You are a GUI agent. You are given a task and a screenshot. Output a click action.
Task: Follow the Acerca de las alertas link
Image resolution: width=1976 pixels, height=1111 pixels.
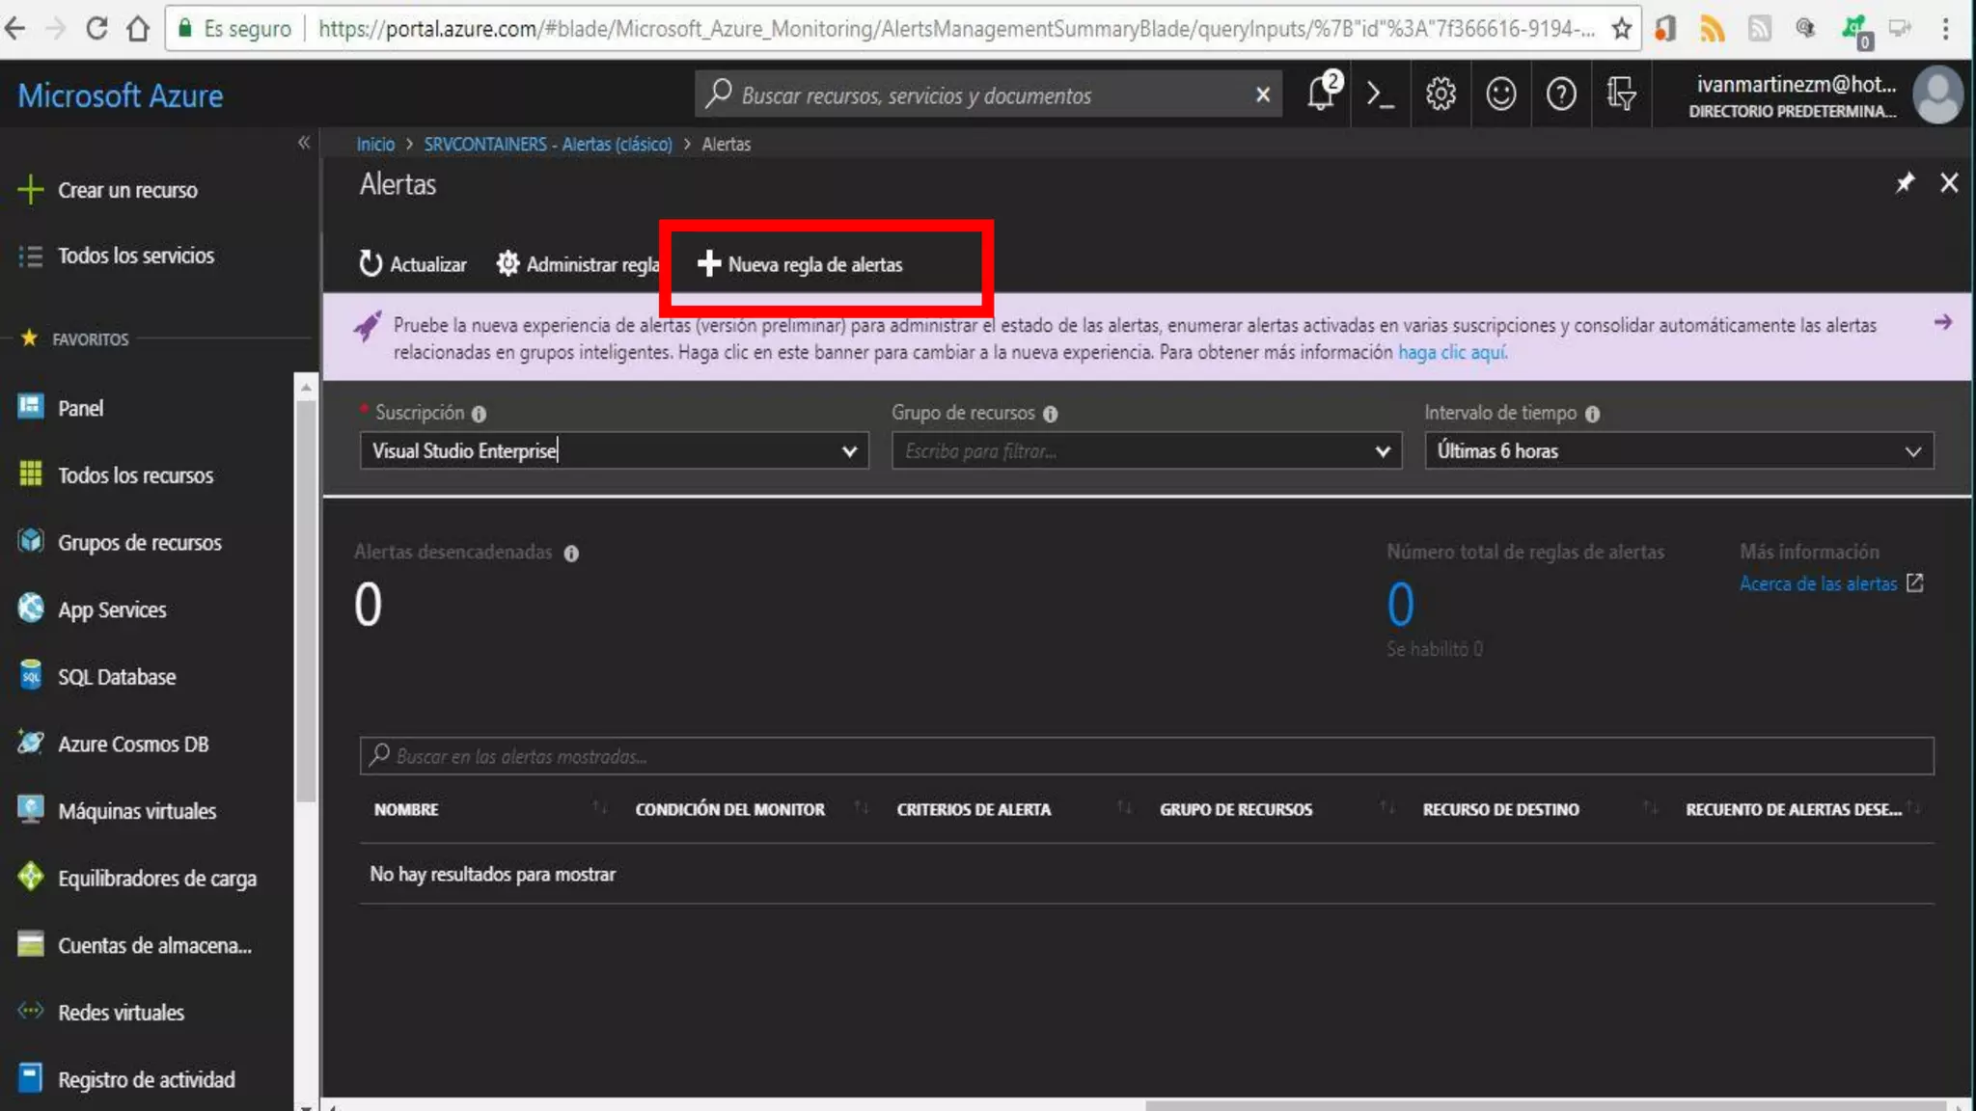(1818, 583)
